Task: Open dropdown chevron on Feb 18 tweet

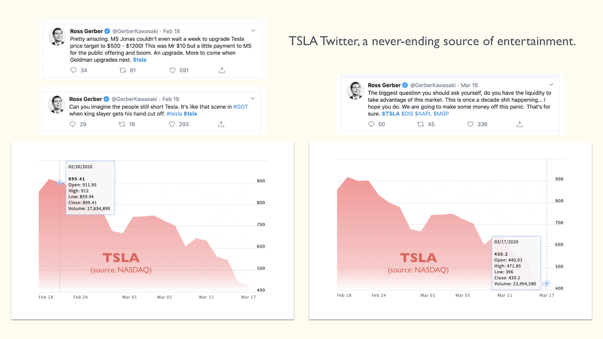Action: [253, 31]
